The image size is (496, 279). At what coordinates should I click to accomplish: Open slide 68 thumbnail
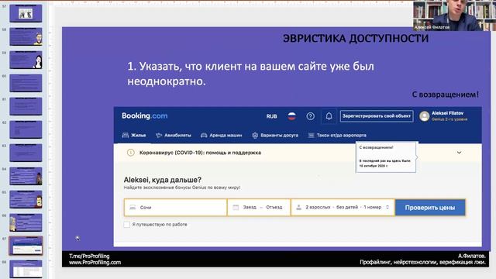(26, 269)
